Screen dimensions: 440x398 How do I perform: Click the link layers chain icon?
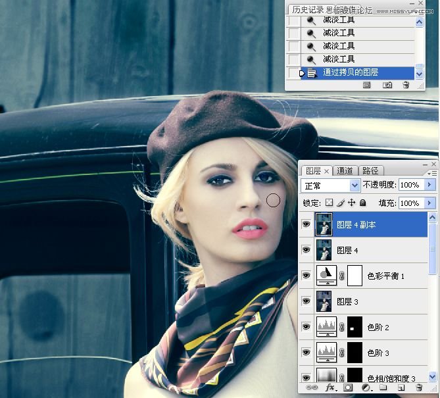(313, 389)
